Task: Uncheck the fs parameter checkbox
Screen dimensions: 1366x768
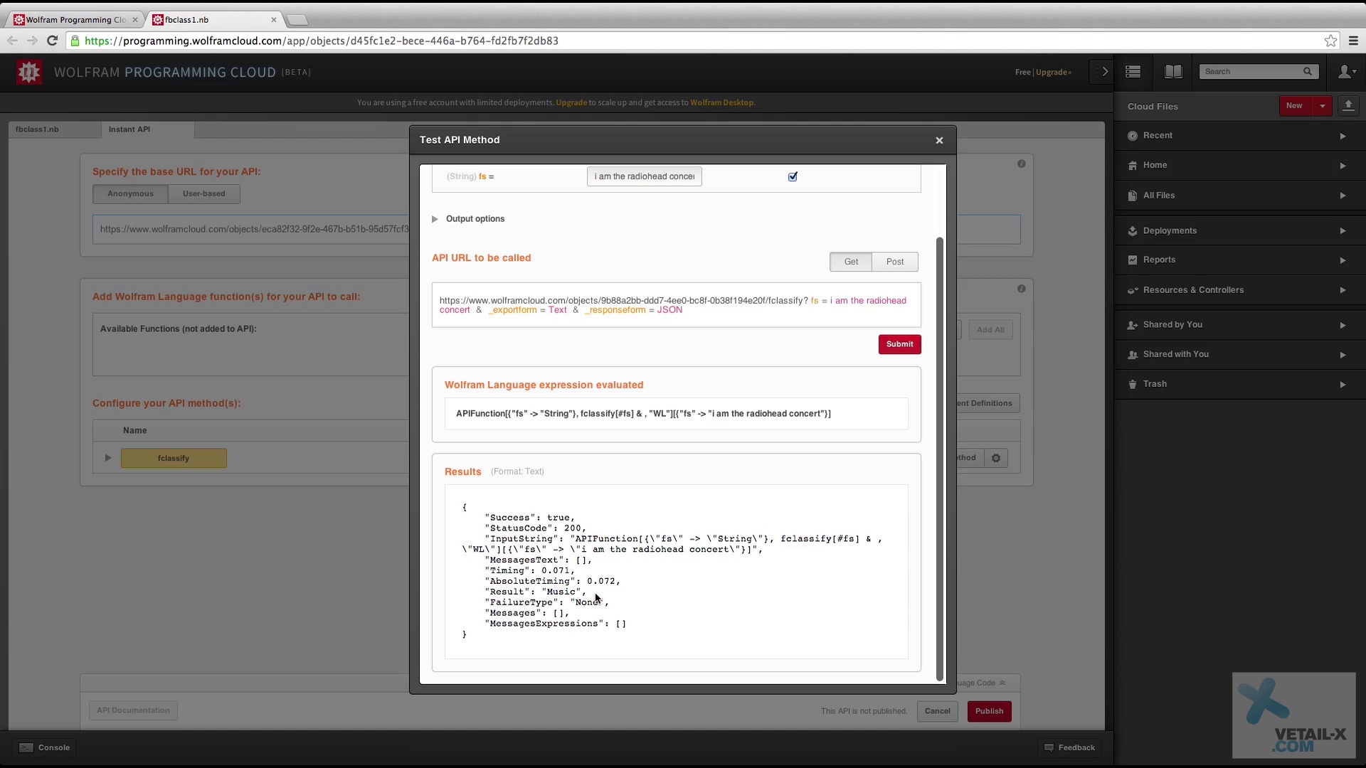Action: pos(793,177)
